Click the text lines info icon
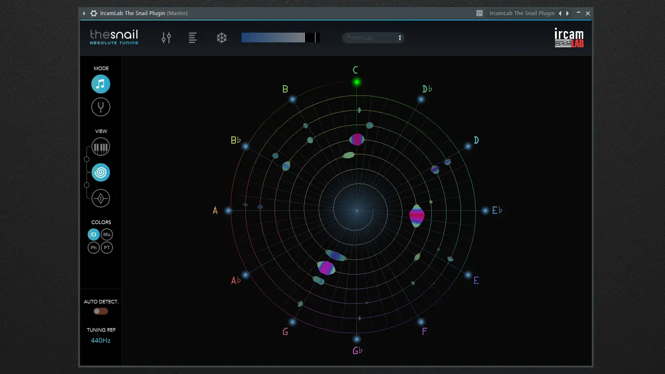Image resolution: width=665 pixels, height=374 pixels. 193,37
